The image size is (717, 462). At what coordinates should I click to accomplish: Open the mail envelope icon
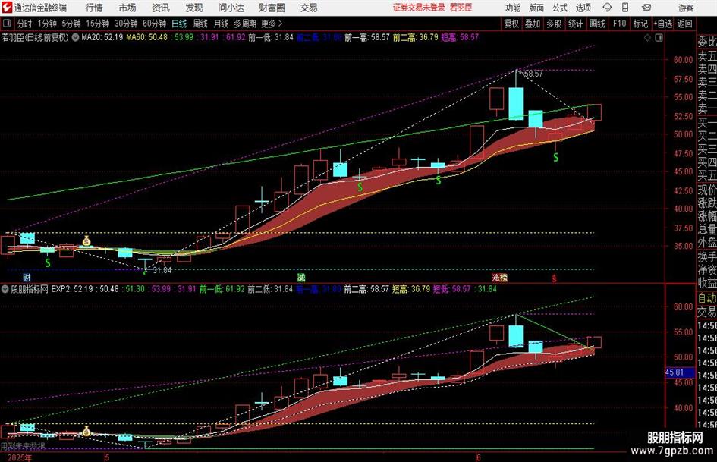(x=646, y=8)
